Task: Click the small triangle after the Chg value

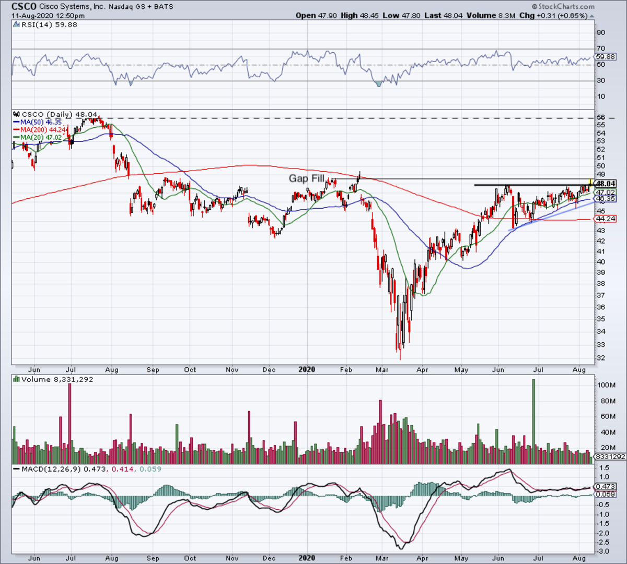Action: coord(591,16)
